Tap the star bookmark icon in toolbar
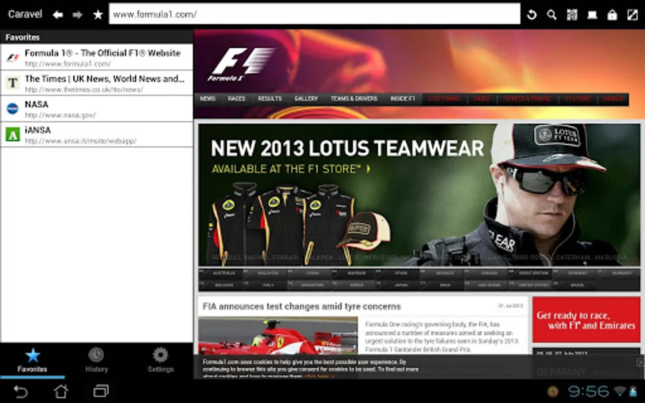Image resolution: width=645 pixels, height=403 pixels. pyautogui.click(x=98, y=15)
